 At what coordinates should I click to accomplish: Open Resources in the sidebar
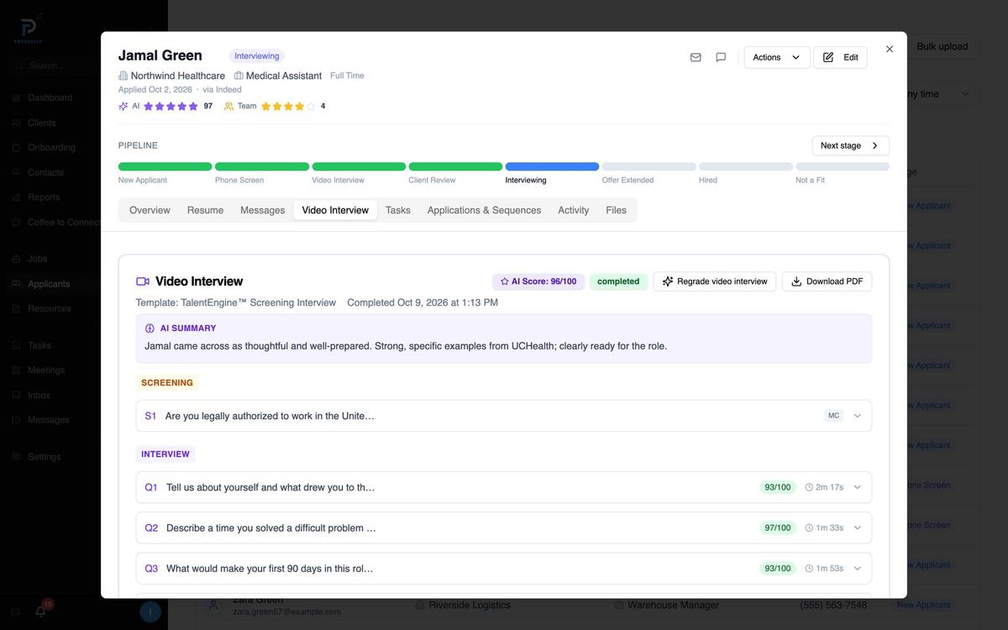point(50,308)
